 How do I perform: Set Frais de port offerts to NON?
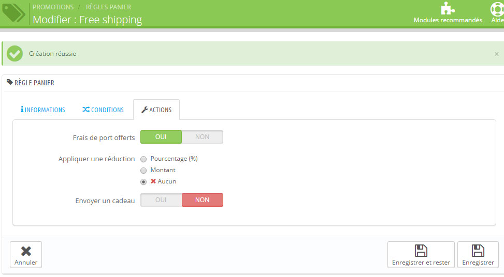pyautogui.click(x=202, y=137)
